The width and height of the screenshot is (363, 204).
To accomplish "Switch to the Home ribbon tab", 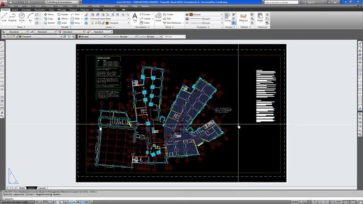I will pos(5,10).
